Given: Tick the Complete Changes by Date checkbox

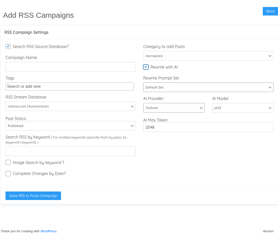Looking at the screenshot, I should (8, 173).
